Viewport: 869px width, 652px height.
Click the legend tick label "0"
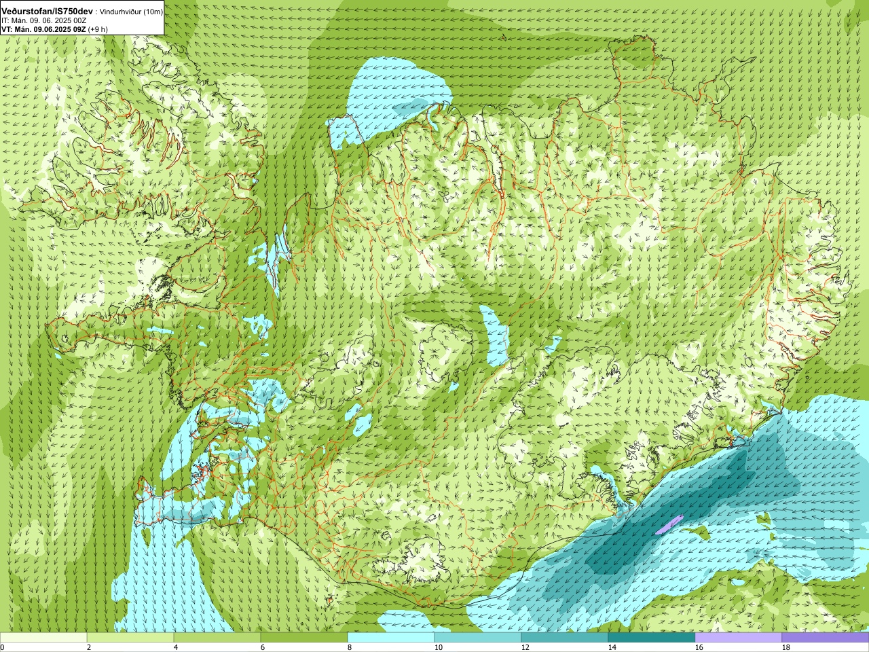[x=3, y=648]
